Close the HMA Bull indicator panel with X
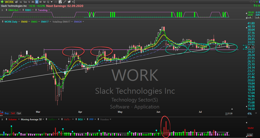 coord(2,10)
